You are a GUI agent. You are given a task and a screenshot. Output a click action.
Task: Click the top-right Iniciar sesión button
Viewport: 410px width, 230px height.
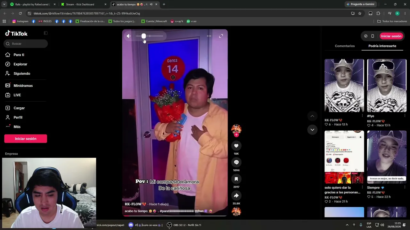[x=391, y=36]
